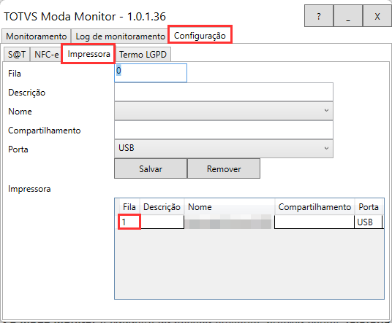Click the USB cell in the printer row
The width and height of the screenshot is (392, 323).
[368, 222]
